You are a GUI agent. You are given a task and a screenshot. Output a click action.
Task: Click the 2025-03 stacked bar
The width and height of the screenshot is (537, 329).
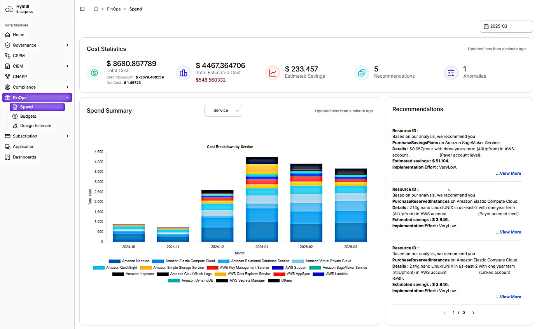[x=350, y=205]
